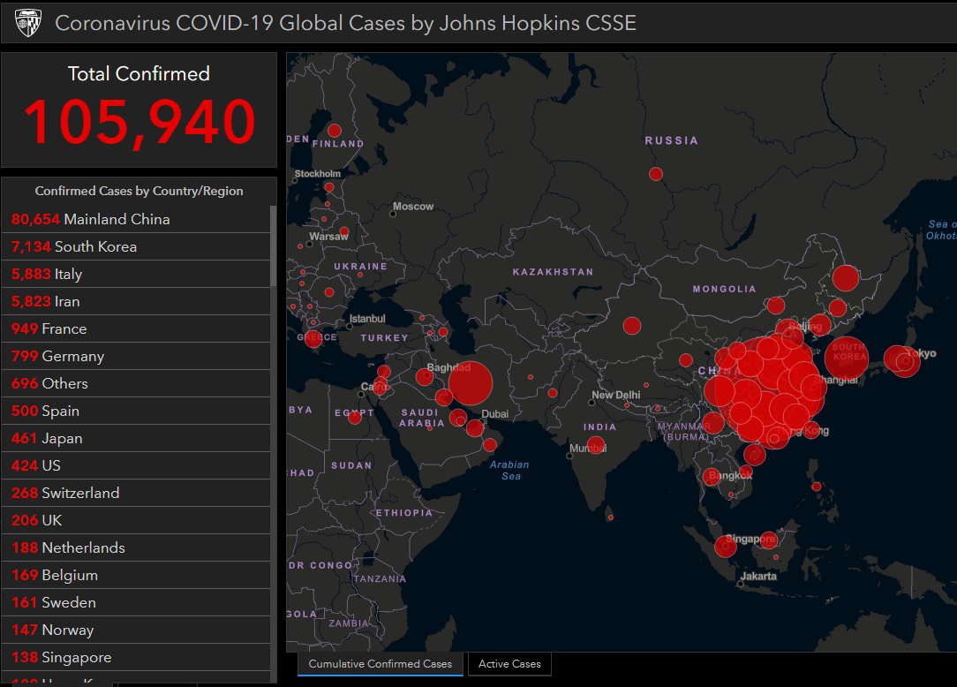Image resolution: width=957 pixels, height=687 pixels.
Task: Click the red circle in Finland
Action: [x=335, y=131]
